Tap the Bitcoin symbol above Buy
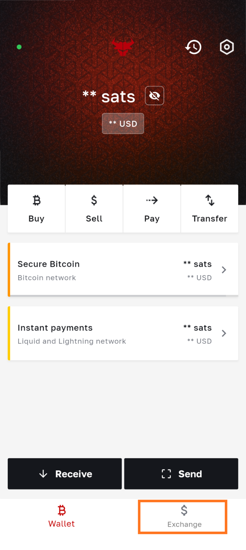This screenshot has width=246, height=550. pyautogui.click(x=37, y=200)
